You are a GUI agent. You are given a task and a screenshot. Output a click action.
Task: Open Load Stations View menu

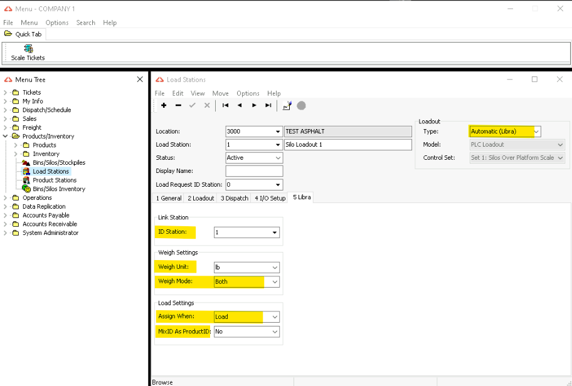tap(198, 93)
